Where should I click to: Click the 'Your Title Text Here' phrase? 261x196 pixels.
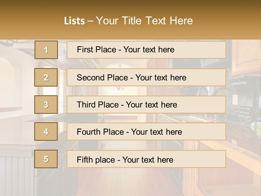coord(144,21)
